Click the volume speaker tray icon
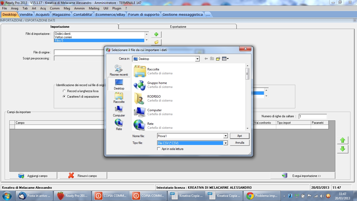357x201 pixels. pos(322,196)
